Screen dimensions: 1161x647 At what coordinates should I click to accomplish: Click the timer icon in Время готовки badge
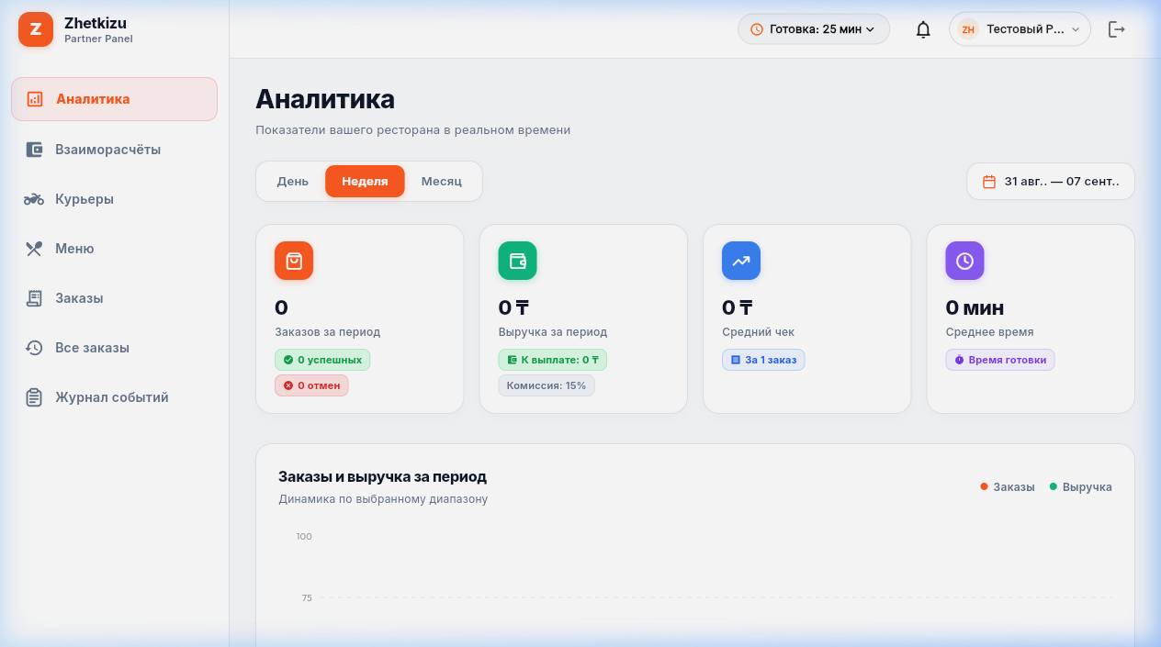coord(959,360)
